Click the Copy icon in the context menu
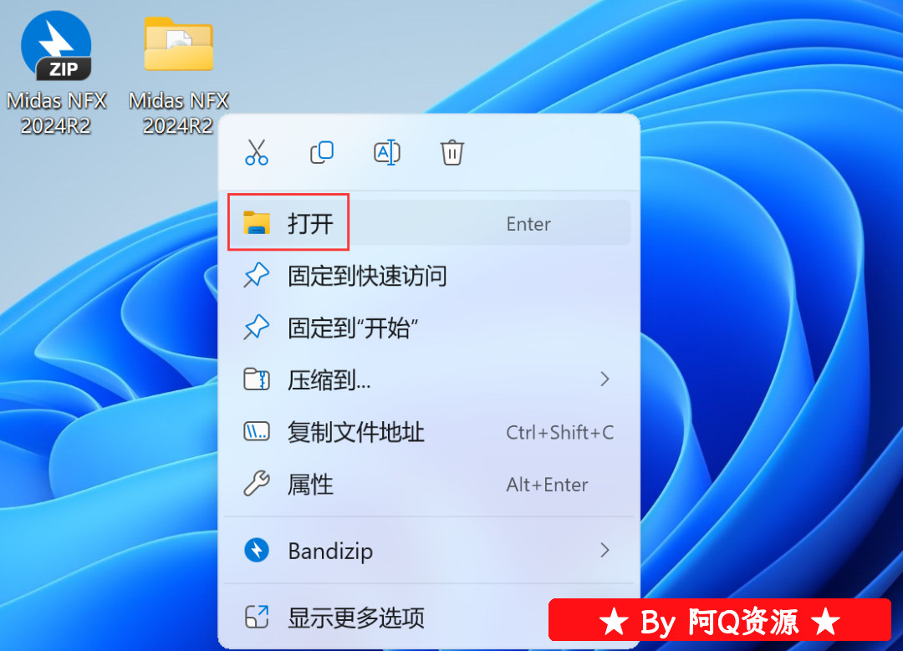Viewport: 903px width, 651px height. (x=322, y=153)
